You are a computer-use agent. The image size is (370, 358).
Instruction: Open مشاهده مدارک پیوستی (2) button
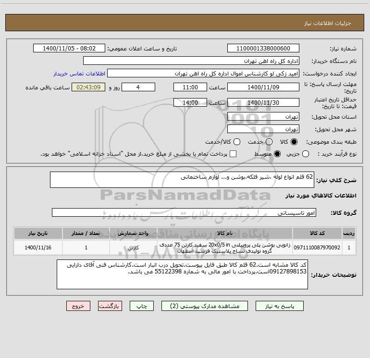205,306
